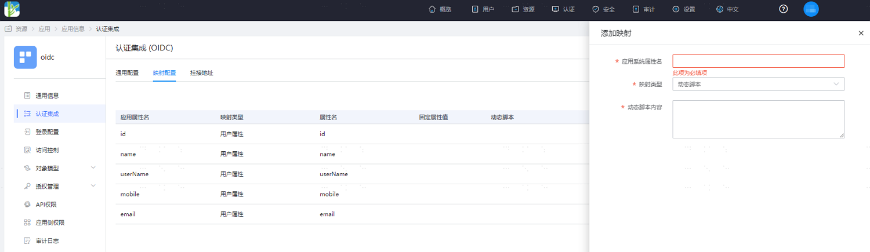The height and width of the screenshot is (252, 870).
Task: Select the mobile application attribute cell
Action: click(x=130, y=194)
